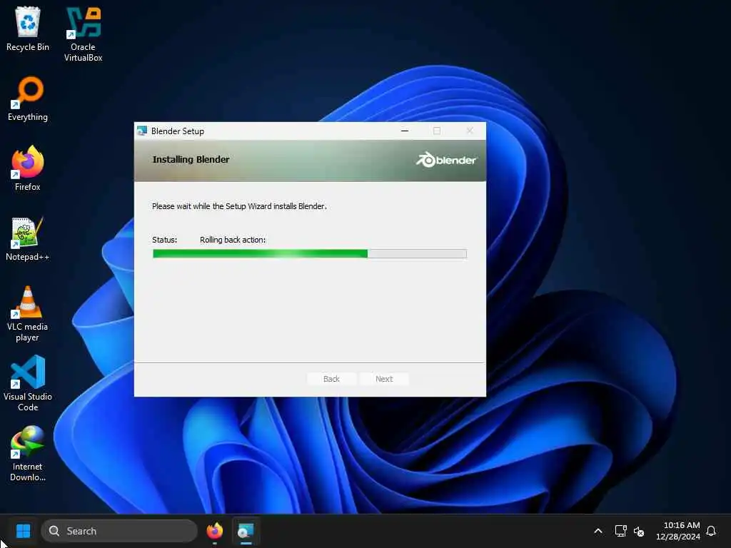Select the Visual Studio Code shortcut
The width and height of the screenshot is (731, 548).
(x=28, y=384)
